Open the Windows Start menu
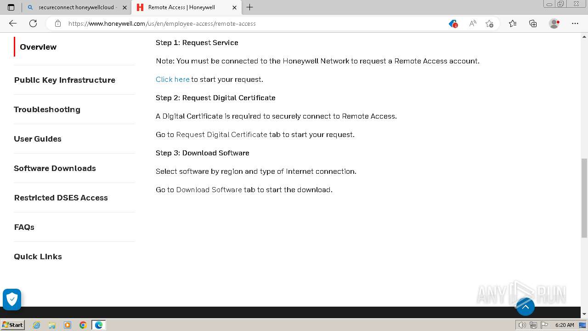The width and height of the screenshot is (588, 331). [x=13, y=325]
